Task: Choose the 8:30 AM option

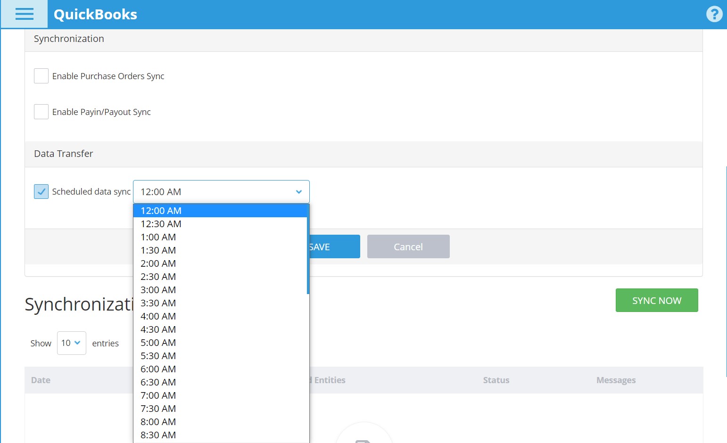Action: (x=220, y=435)
